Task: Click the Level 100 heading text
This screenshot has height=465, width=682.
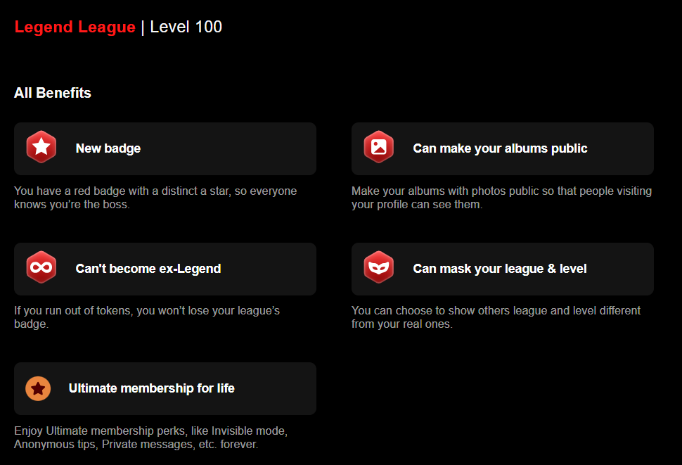Action: tap(186, 27)
